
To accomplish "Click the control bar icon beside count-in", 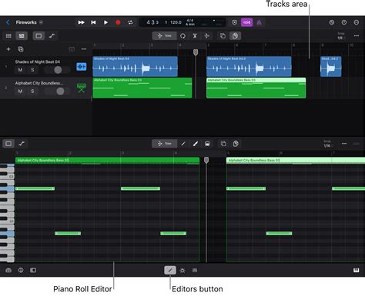I will pos(234,22).
